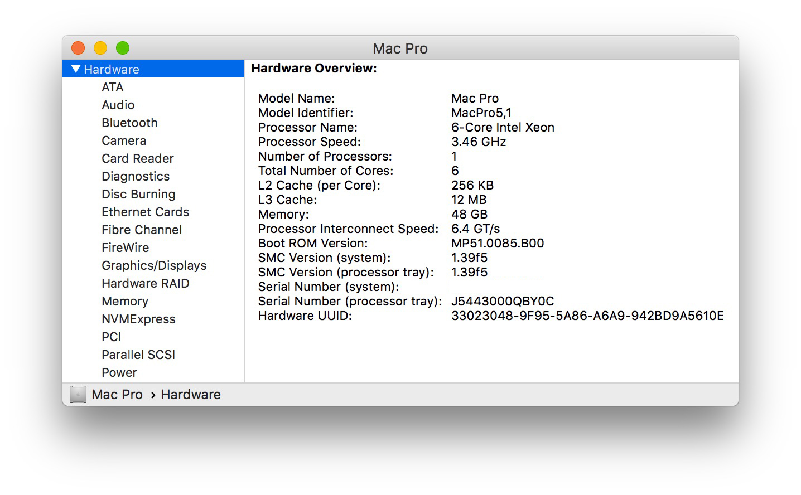
Task: Click the Boot ROM value MP51.0085.B00
Action: tap(498, 244)
